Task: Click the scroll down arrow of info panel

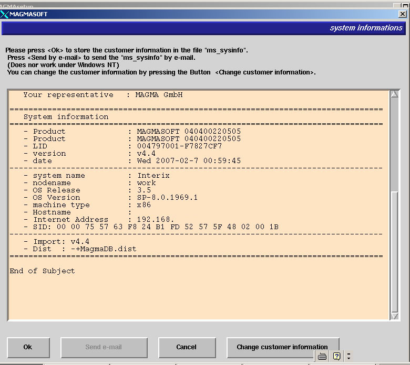Action: point(394,316)
